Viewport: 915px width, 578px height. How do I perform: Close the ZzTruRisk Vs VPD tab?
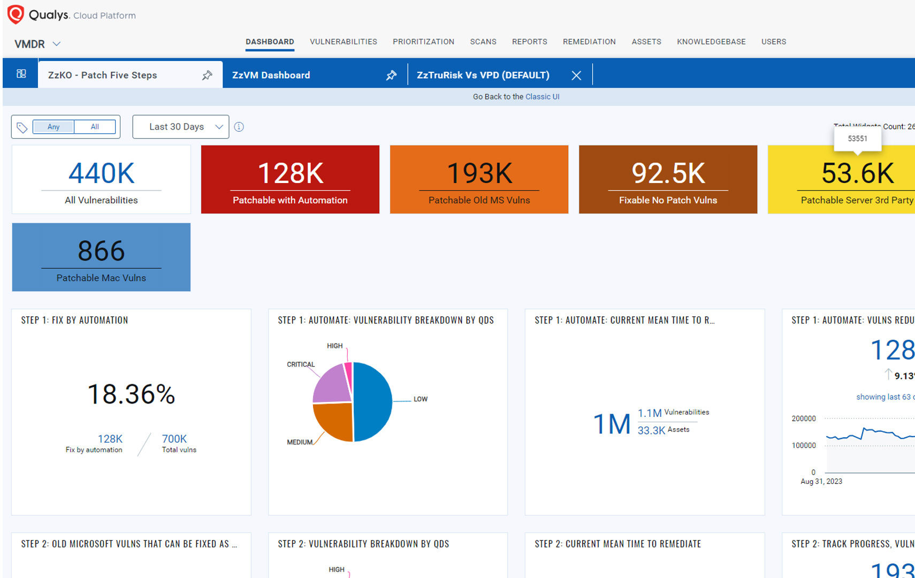pyautogui.click(x=576, y=75)
